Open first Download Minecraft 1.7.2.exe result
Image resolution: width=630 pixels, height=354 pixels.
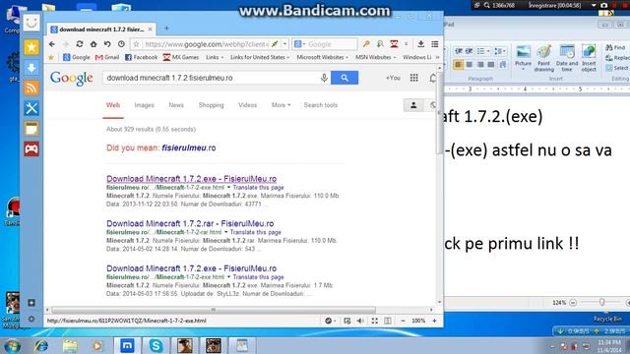point(191,179)
